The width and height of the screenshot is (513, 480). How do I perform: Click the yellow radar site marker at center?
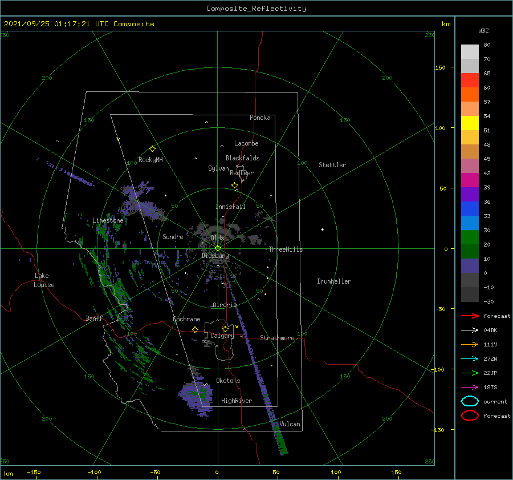coord(218,248)
